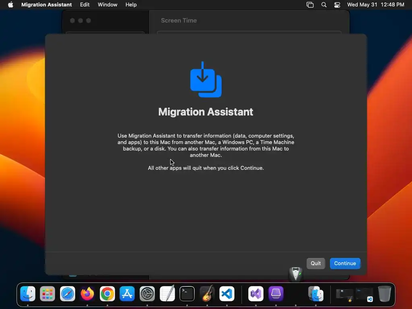Screen dimensions: 412x309
Task: Click the Migration Assistant blue download icon
Action: point(206,79)
